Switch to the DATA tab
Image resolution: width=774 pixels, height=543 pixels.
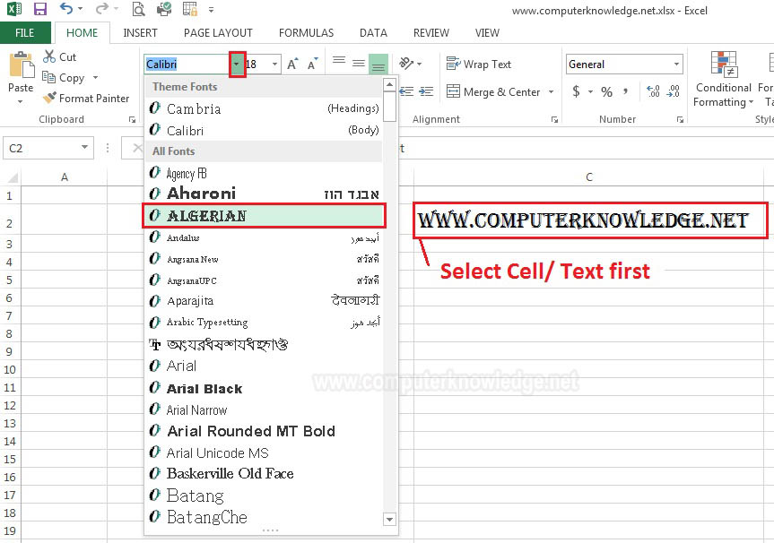point(373,33)
